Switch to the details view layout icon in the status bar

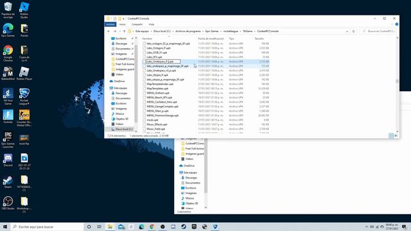(x=391, y=135)
